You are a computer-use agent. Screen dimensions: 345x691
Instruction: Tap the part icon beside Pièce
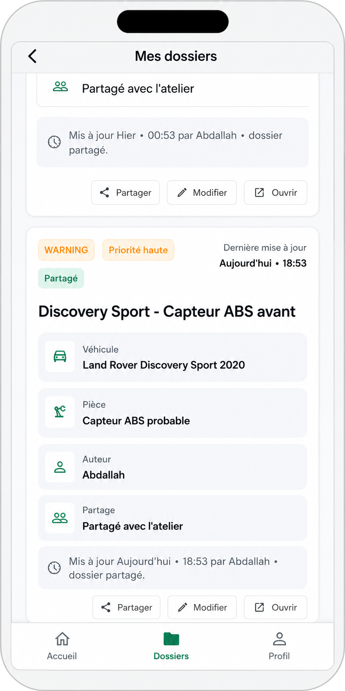click(60, 412)
